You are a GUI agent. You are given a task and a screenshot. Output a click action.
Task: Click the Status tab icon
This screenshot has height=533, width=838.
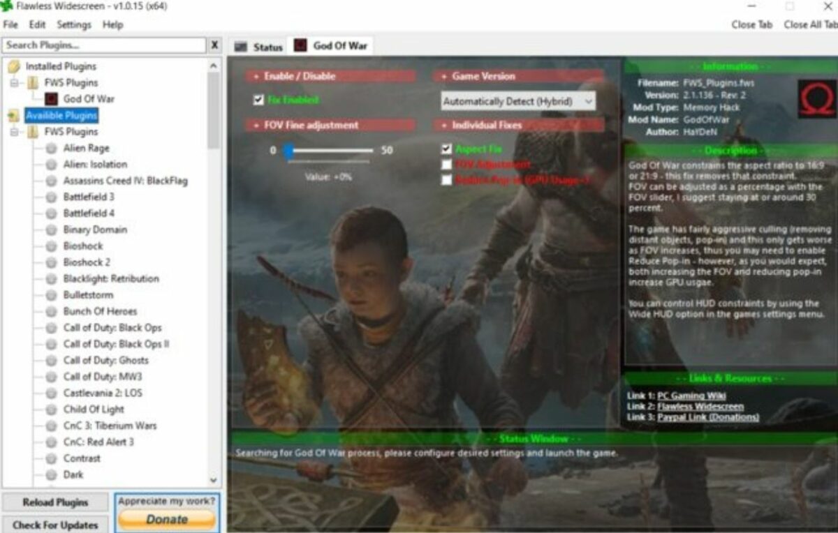coord(241,45)
